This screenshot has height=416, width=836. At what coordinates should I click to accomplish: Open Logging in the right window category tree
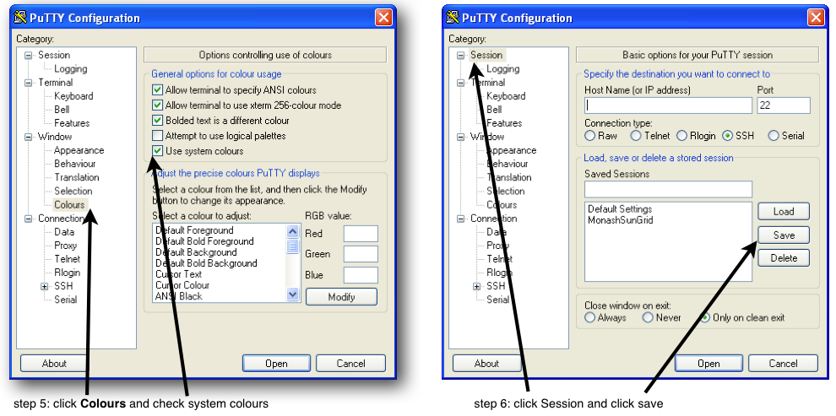pyautogui.click(x=502, y=69)
